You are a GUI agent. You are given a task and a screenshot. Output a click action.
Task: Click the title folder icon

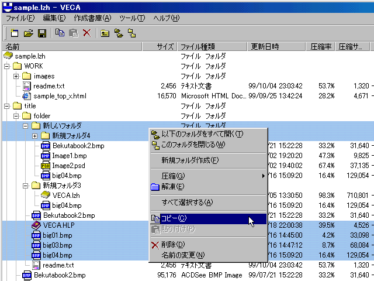point(17,106)
